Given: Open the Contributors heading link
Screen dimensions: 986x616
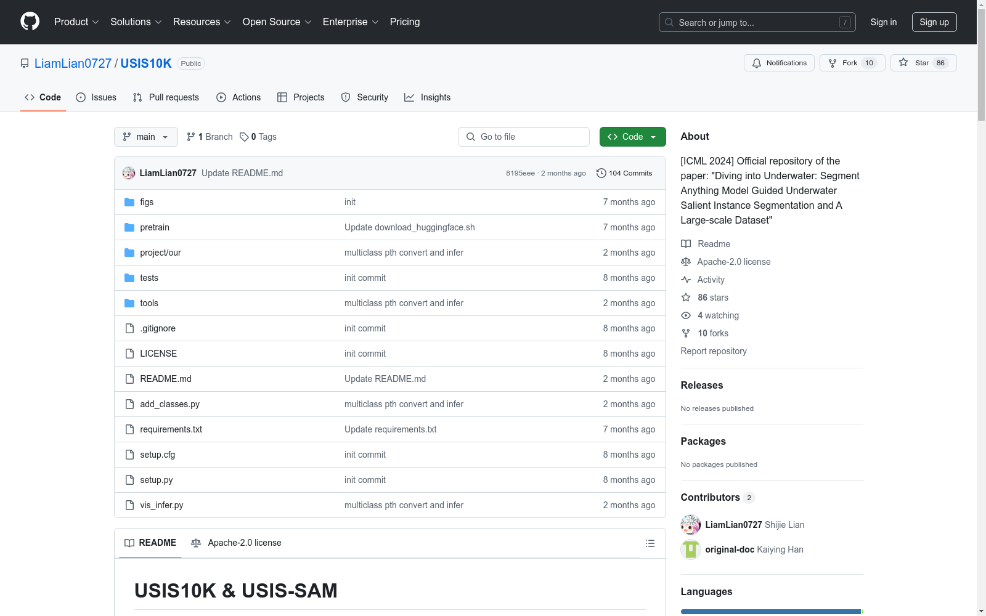Looking at the screenshot, I should pyautogui.click(x=718, y=497).
